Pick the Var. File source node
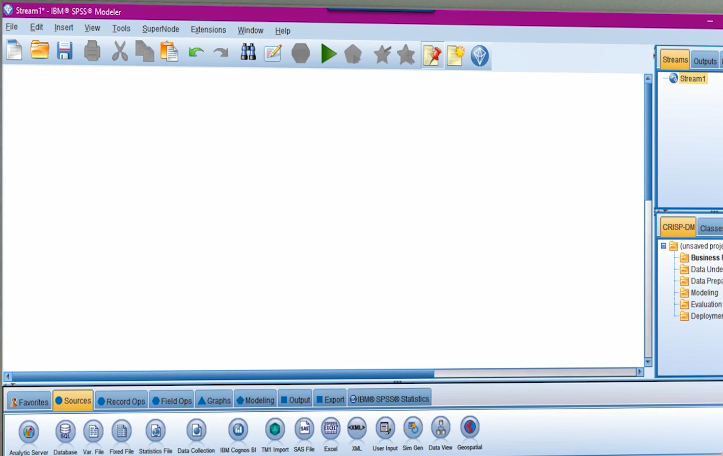This screenshot has width=723, height=456. 93,432
